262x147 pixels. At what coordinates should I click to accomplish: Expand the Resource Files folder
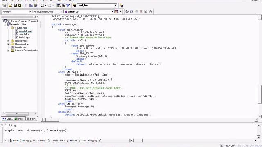coord(8,44)
